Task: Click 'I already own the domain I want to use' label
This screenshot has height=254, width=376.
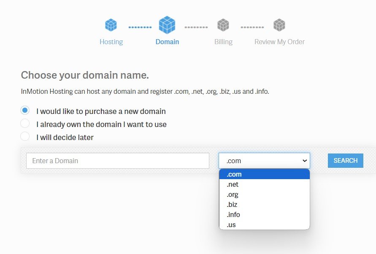Action: [x=101, y=124]
